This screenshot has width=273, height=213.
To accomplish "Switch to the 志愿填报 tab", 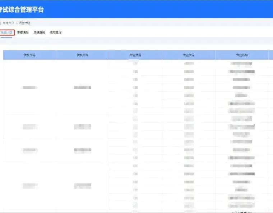I will 23,32.
